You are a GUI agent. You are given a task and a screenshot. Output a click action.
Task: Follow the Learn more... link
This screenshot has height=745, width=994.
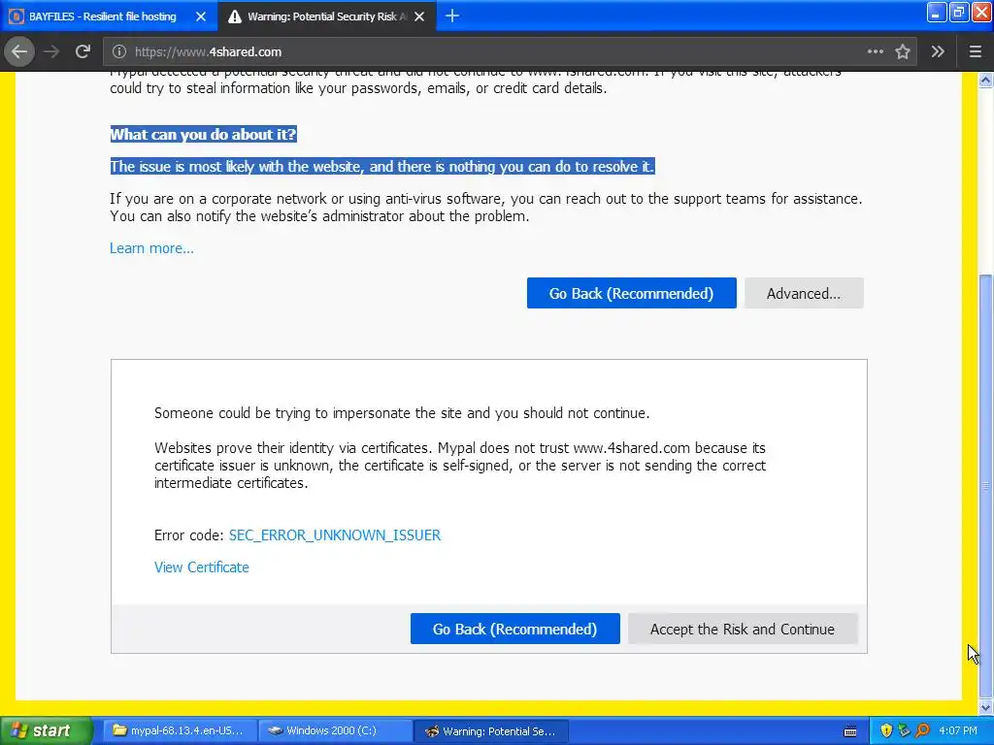coord(151,248)
